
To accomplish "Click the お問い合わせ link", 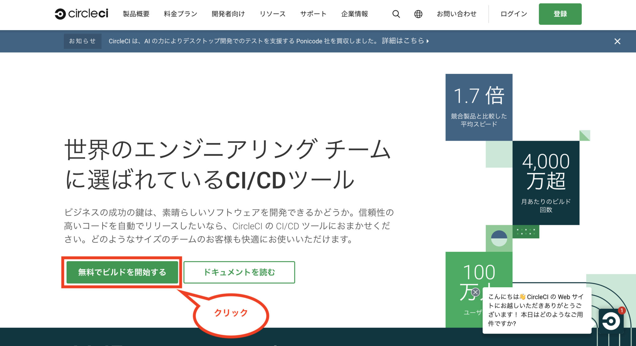I will pyautogui.click(x=457, y=14).
